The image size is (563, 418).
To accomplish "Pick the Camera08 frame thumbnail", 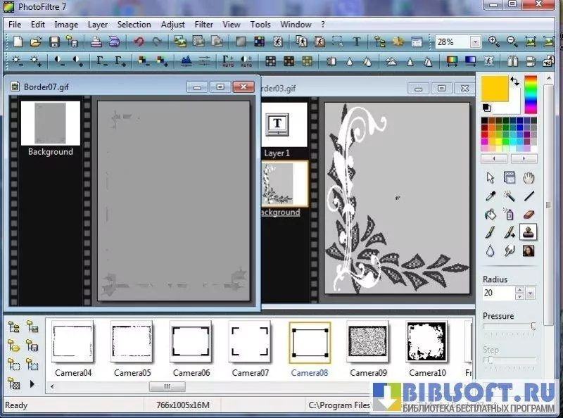I will [x=310, y=343].
